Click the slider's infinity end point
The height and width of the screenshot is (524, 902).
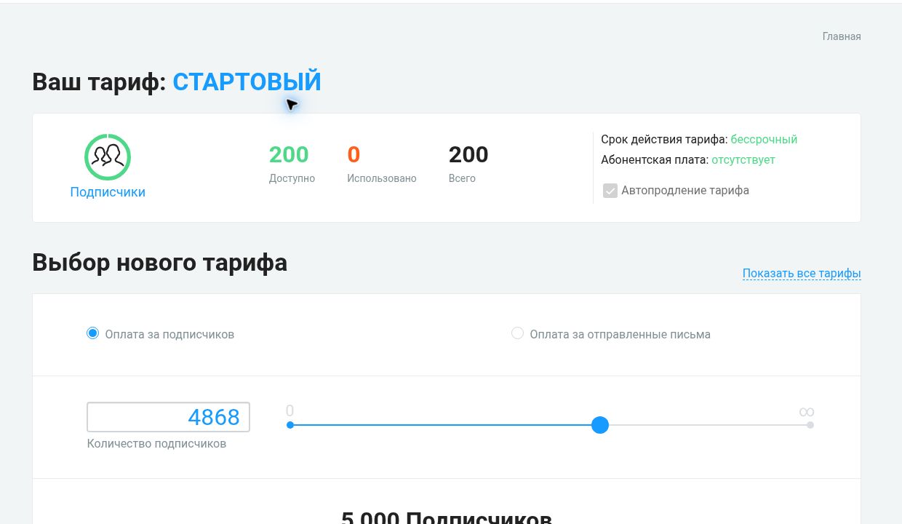pyautogui.click(x=810, y=425)
